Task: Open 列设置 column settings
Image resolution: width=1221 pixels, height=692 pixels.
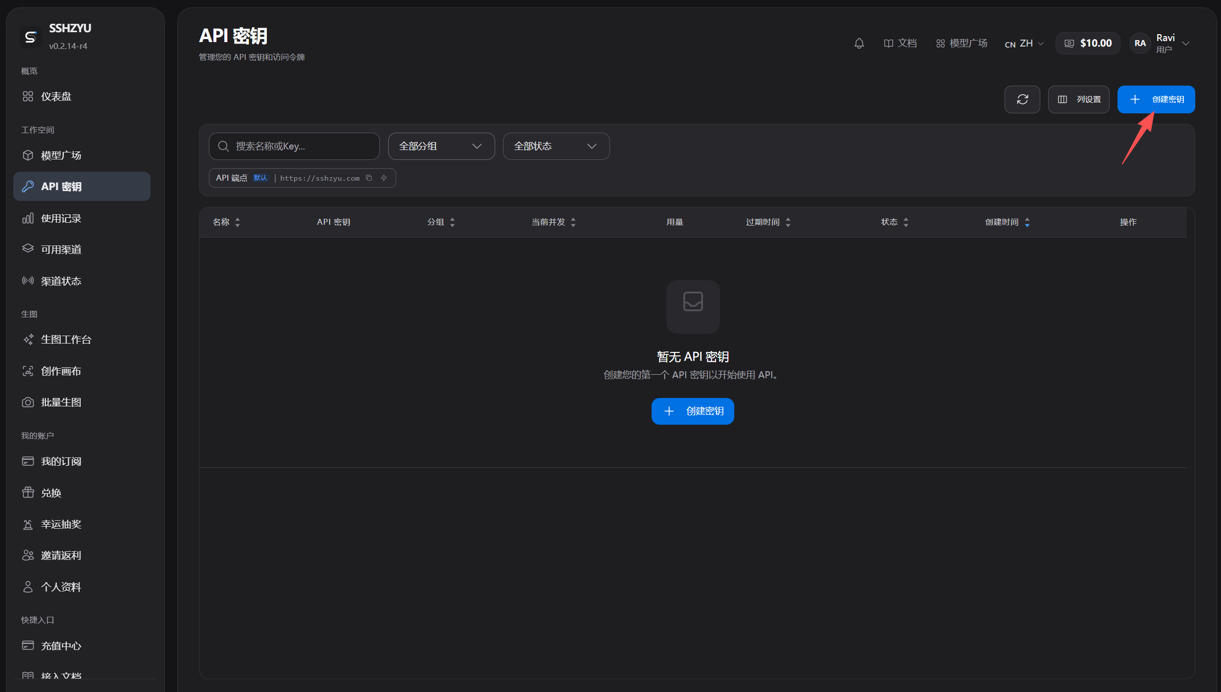Action: click(1078, 99)
